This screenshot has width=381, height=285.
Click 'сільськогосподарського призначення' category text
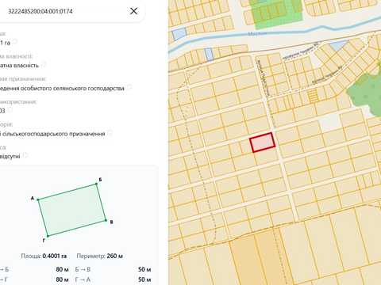click(54, 134)
